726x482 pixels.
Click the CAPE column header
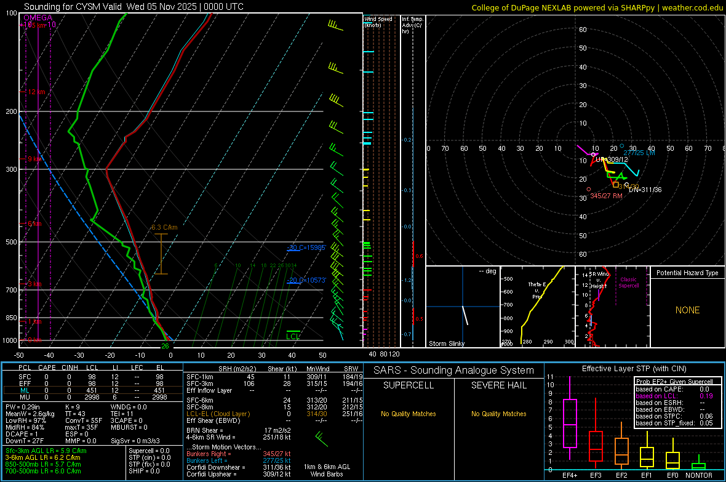[47, 368]
